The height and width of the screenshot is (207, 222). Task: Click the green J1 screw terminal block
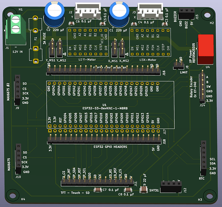click(16, 30)
